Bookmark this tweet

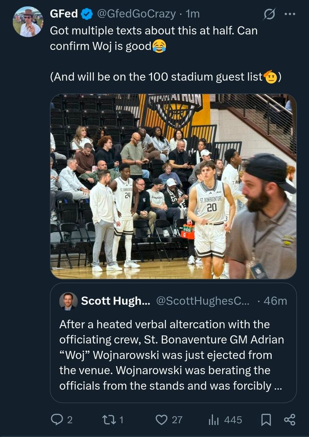point(266,420)
